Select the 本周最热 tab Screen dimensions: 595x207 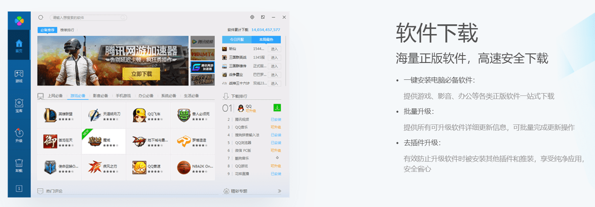[x=267, y=40]
